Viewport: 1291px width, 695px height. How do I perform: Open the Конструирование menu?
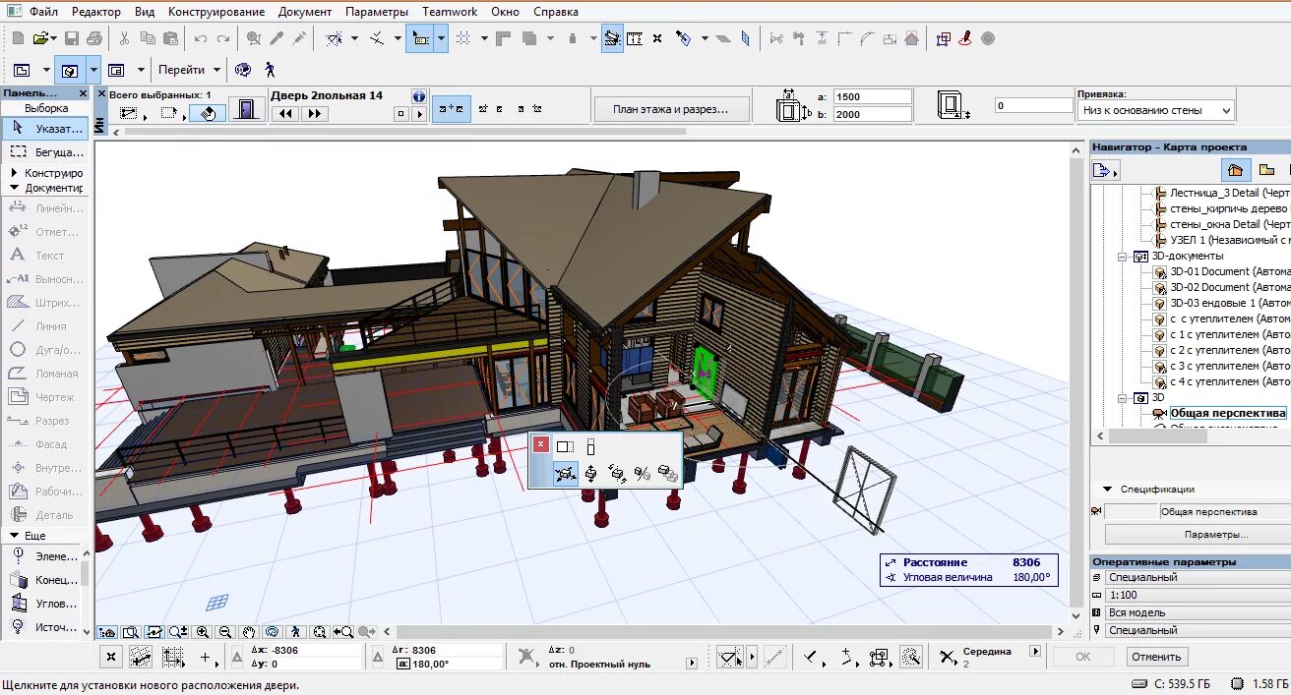(x=216, y=12)
